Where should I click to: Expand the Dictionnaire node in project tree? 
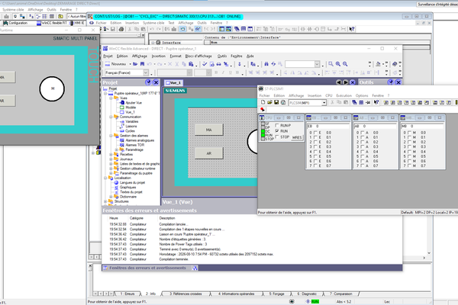point(111,197)
